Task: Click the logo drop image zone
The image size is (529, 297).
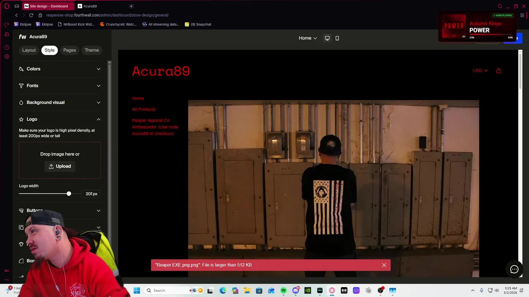Action: pyautogui.click(x=60, y=160)
